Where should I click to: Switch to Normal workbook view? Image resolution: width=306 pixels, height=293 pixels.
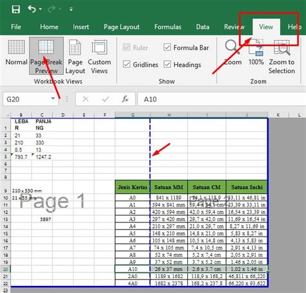[16, 53]
